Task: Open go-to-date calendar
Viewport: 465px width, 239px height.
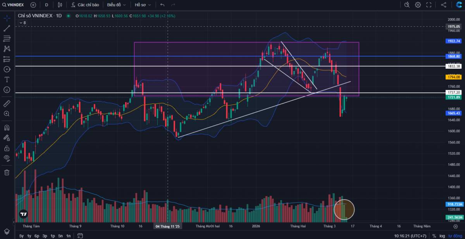Action: pos(80,236)
